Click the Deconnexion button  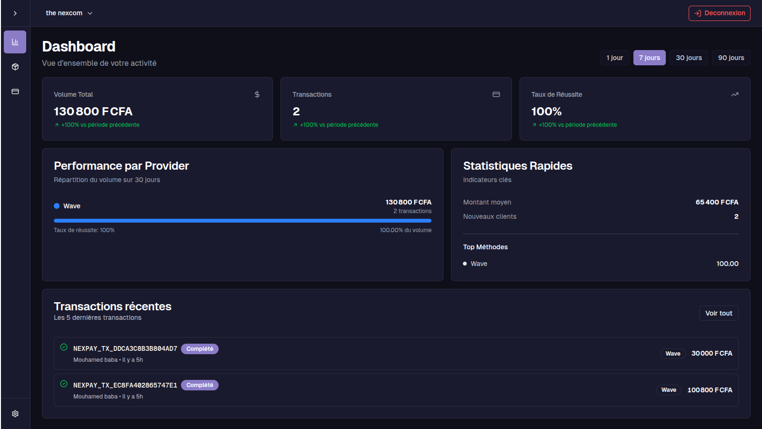point(719,13)
